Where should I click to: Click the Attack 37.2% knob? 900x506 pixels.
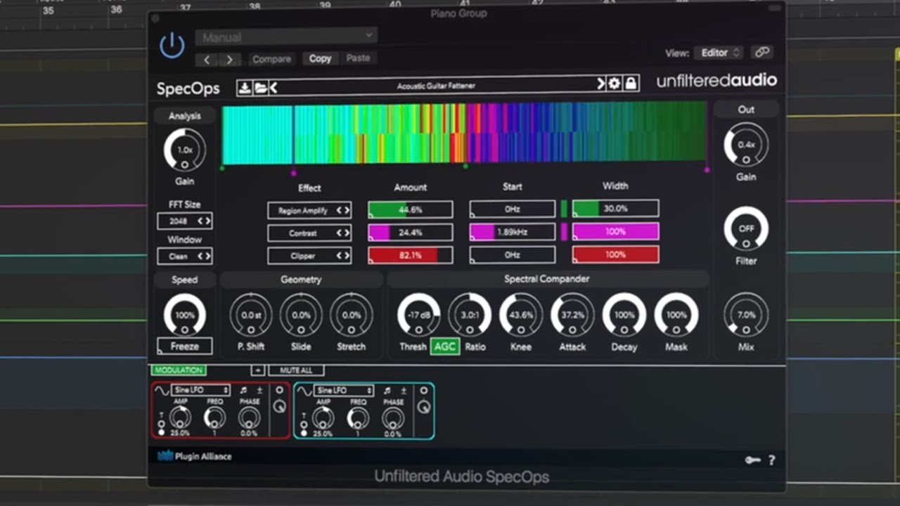572,315
